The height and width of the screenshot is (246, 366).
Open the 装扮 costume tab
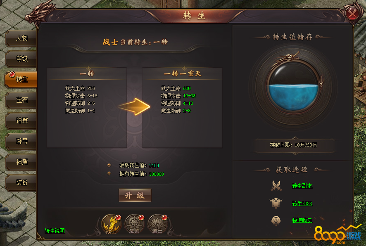tap(21, 182)
